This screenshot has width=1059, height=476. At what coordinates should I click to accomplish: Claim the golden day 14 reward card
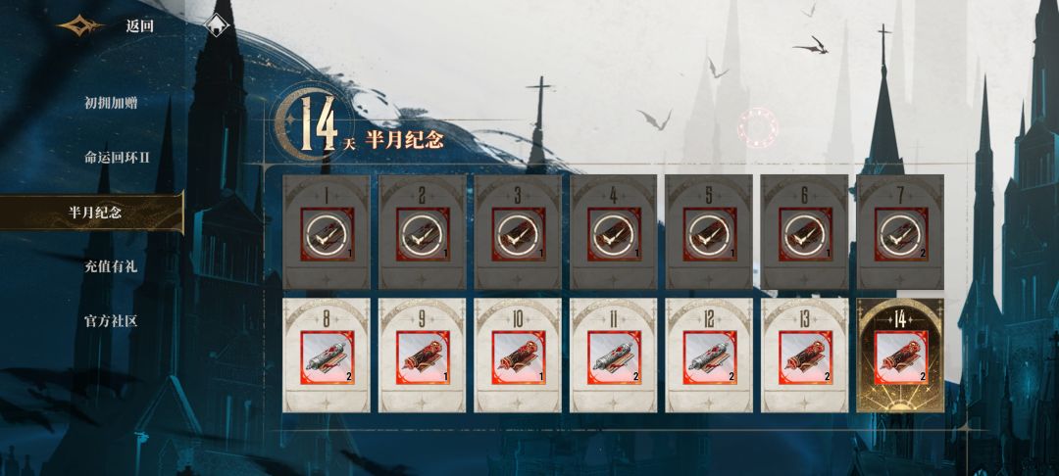(900, 356)
